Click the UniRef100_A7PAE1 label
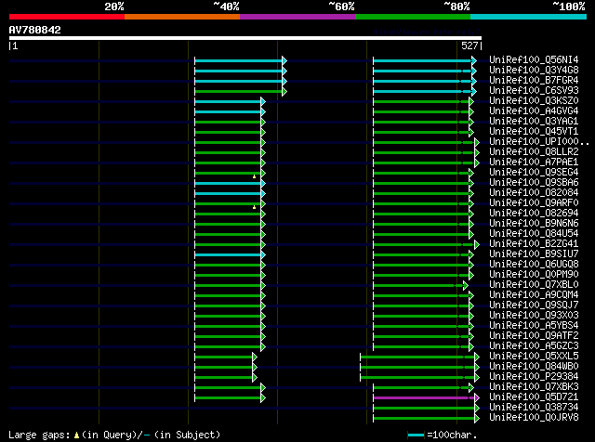The width and height of the screenshot is (595, 442). pyautogui.click(x=534, y=162)
